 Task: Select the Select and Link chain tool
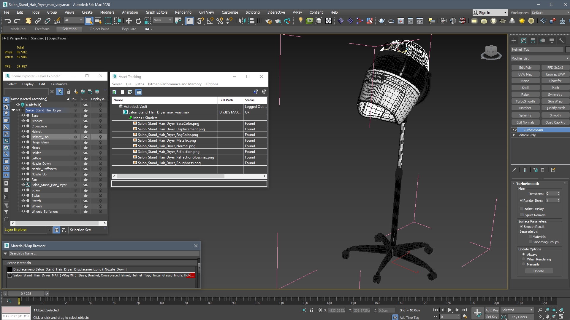[x=38, y=21]
